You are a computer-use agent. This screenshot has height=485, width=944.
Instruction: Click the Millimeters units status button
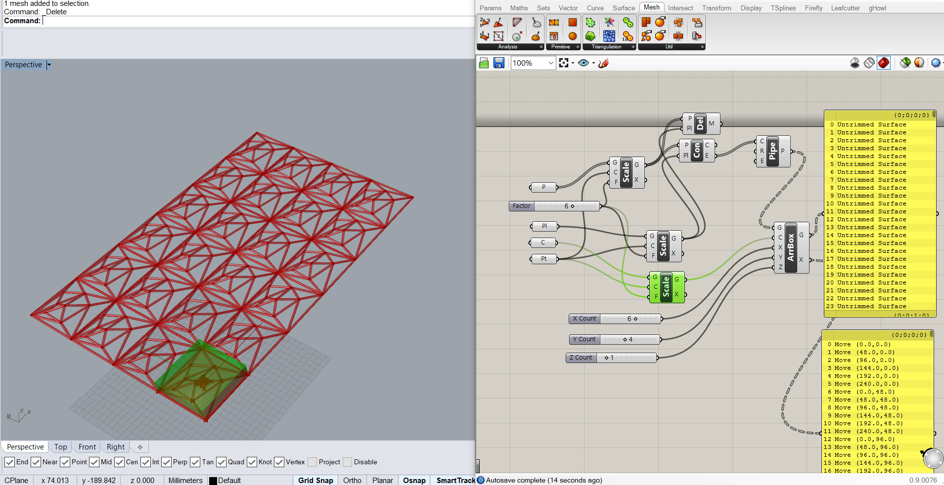185,481
